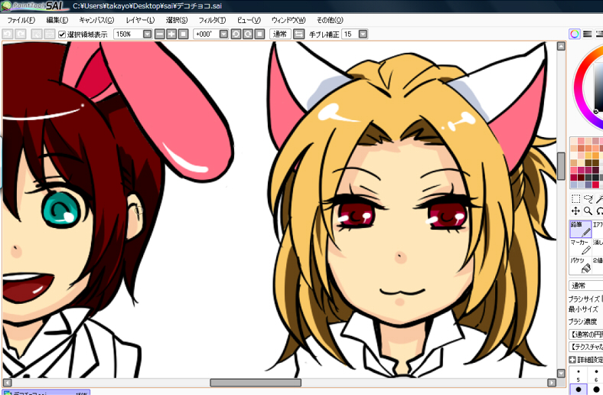
Task: Flip the canvas horizontally
Action: (298, 34)
